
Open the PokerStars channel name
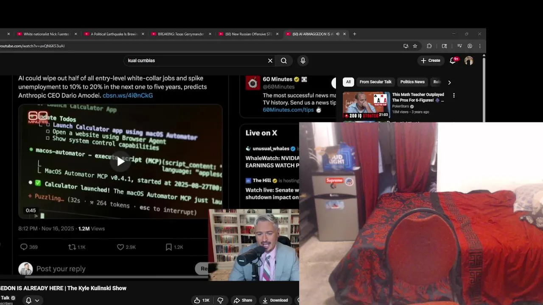(x=400, y=106)
